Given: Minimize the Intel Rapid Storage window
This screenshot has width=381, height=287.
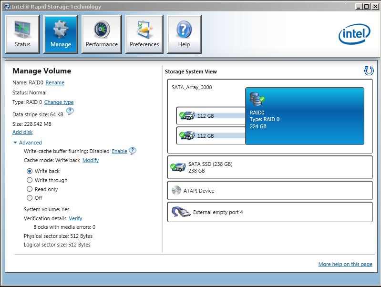Looking at the screenshot, I should 359,7.
